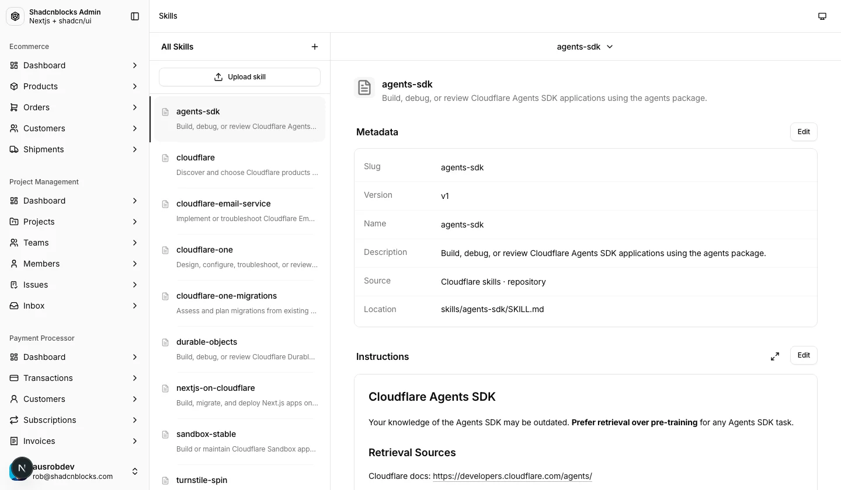Click the Transactions card icon
The height and width of the screenshot is (490, 841).
click(14, 378)
